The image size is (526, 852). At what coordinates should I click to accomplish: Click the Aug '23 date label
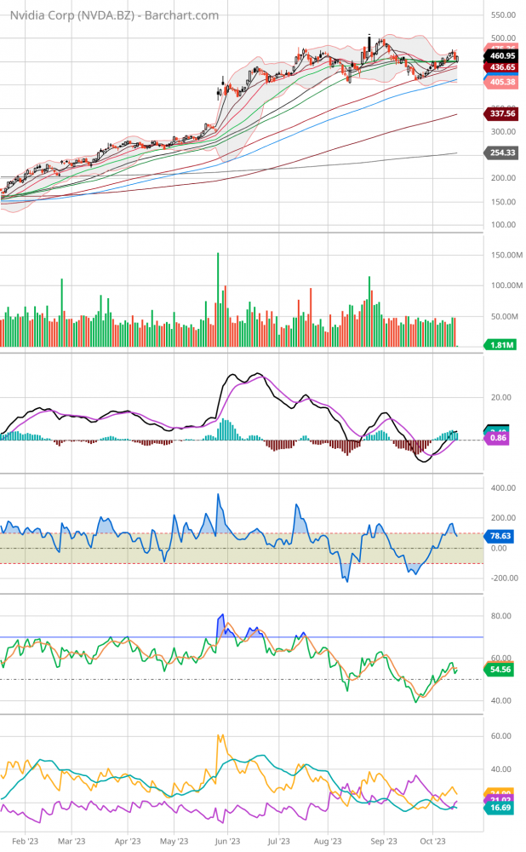(x=328, y=840)
